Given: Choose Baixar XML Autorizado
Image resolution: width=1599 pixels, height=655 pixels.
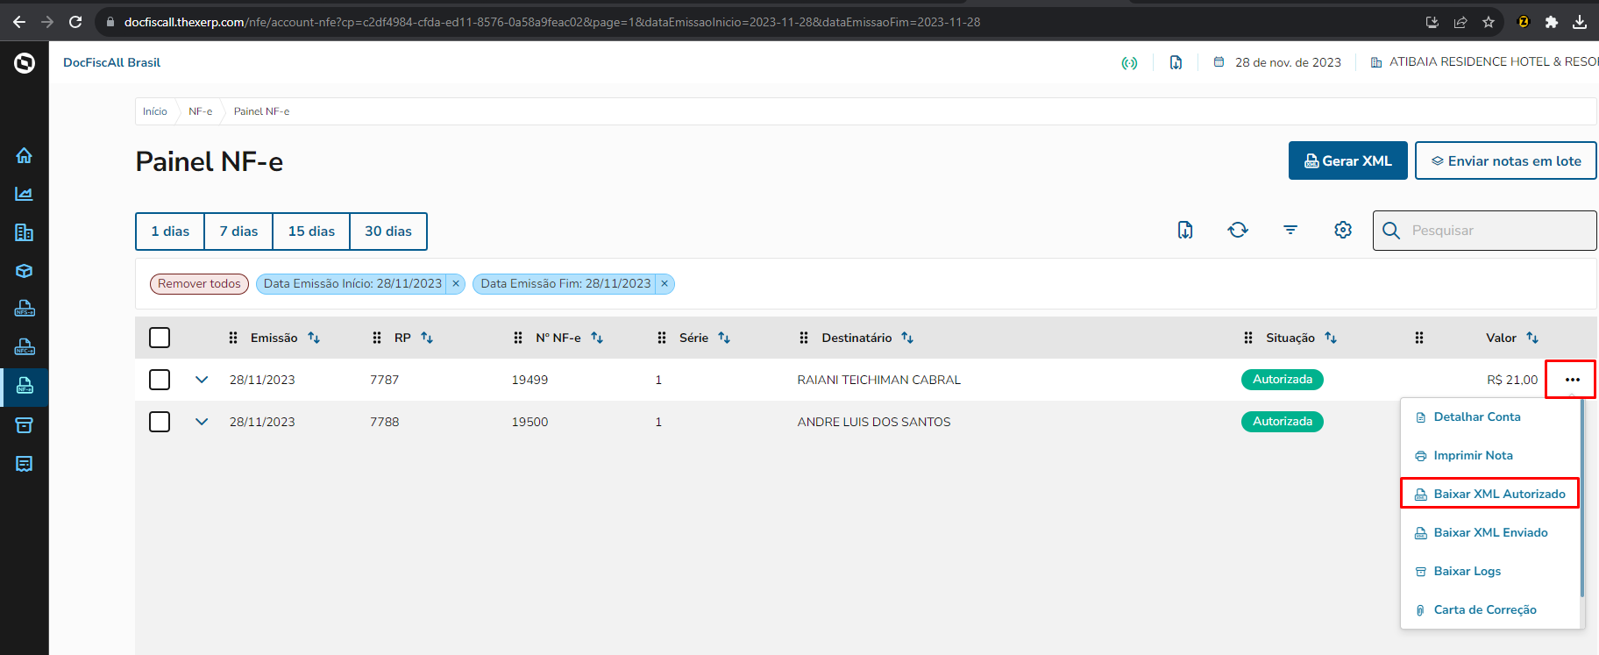Looking at the screenshot, I should 1490,494.
